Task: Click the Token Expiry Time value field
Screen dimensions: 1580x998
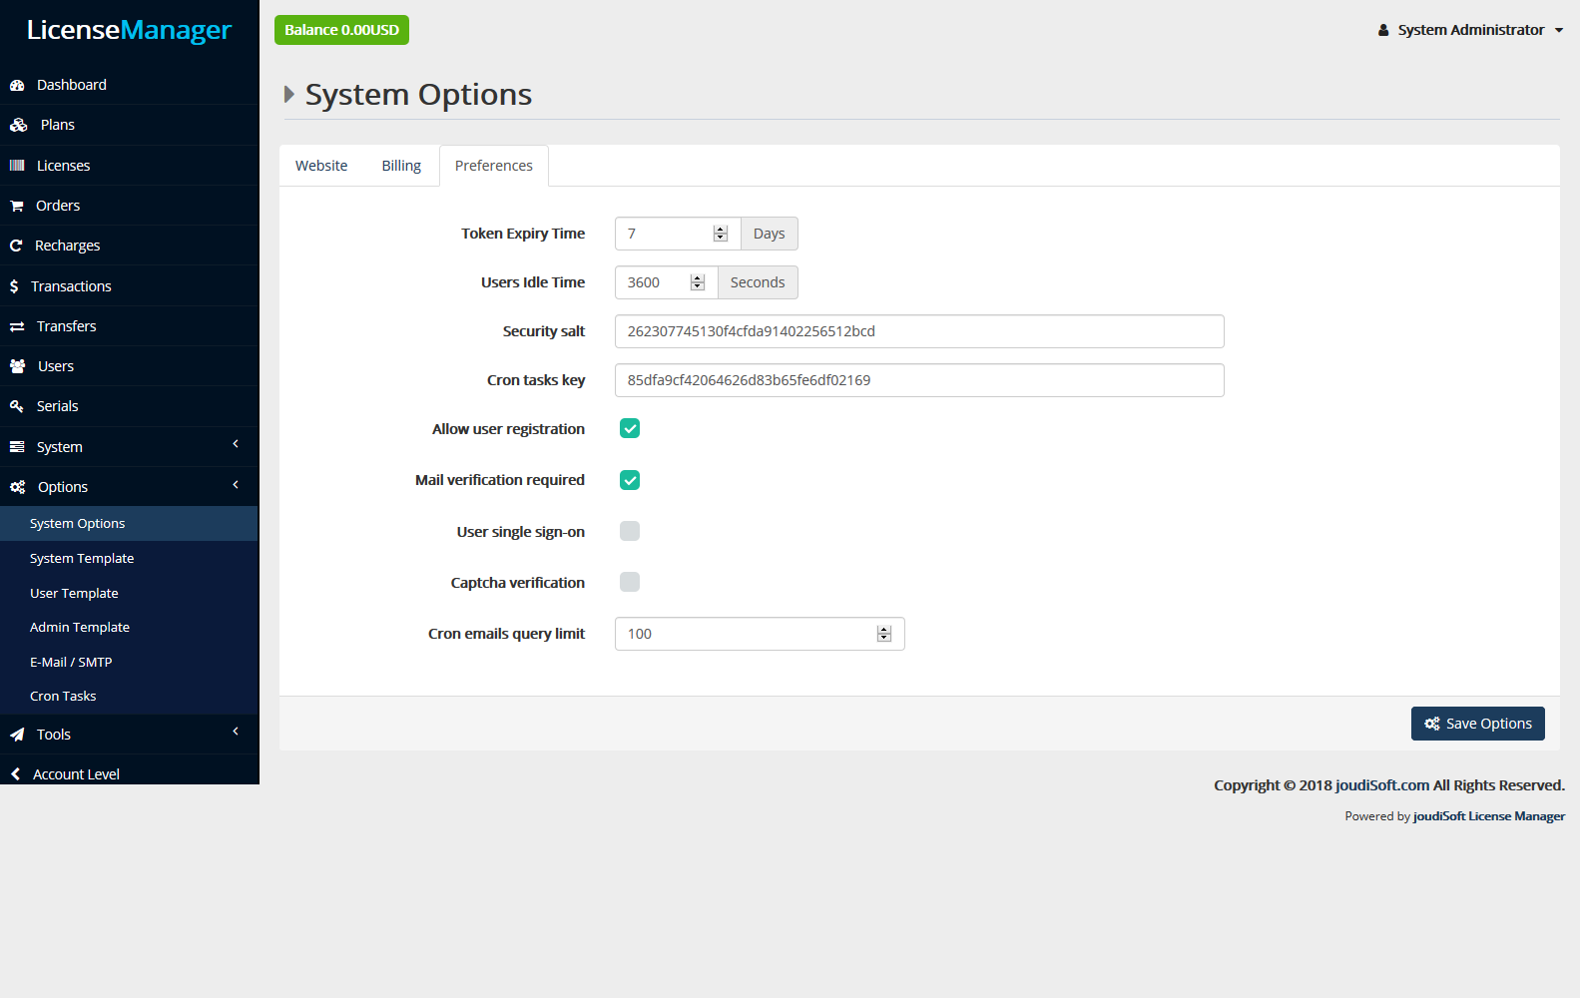Action: point(678,234)
